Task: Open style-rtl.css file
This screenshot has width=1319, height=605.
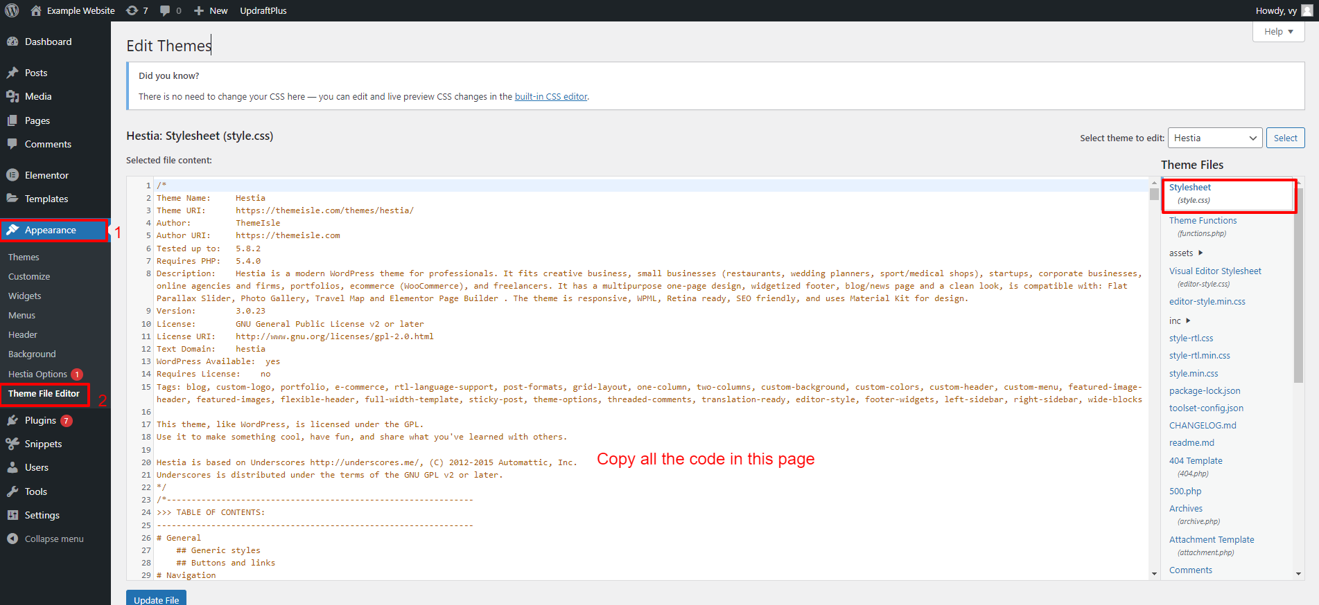Action: coord(1191,338)
